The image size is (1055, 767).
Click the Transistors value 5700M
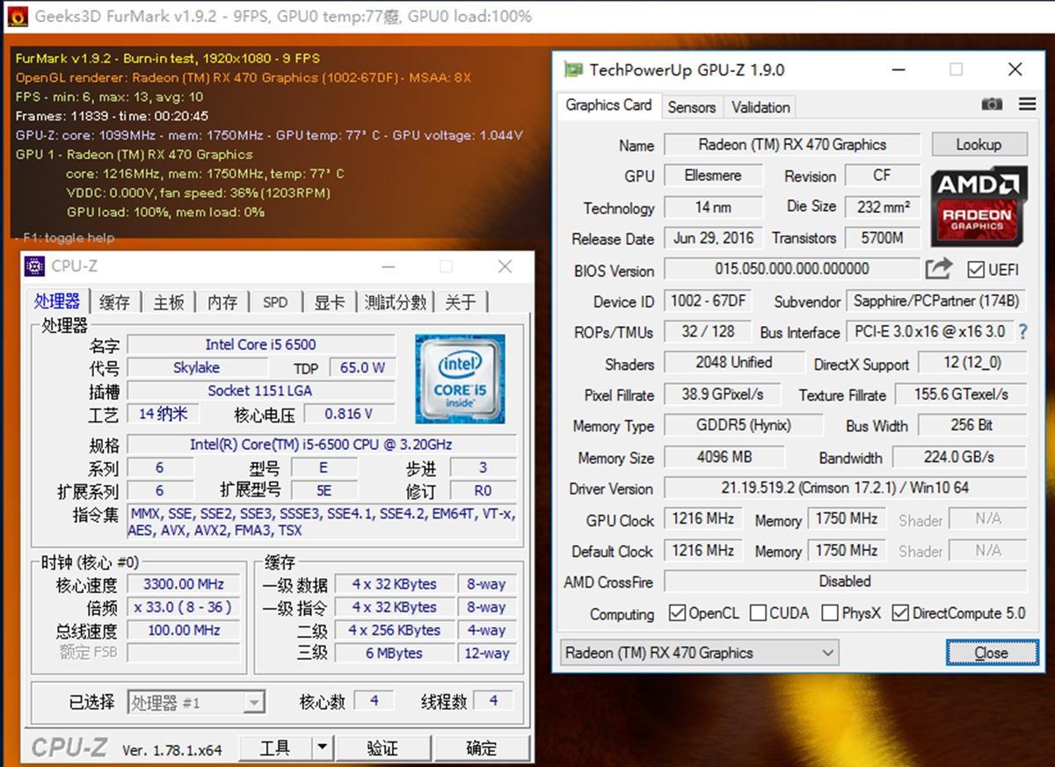click(883, 238)
